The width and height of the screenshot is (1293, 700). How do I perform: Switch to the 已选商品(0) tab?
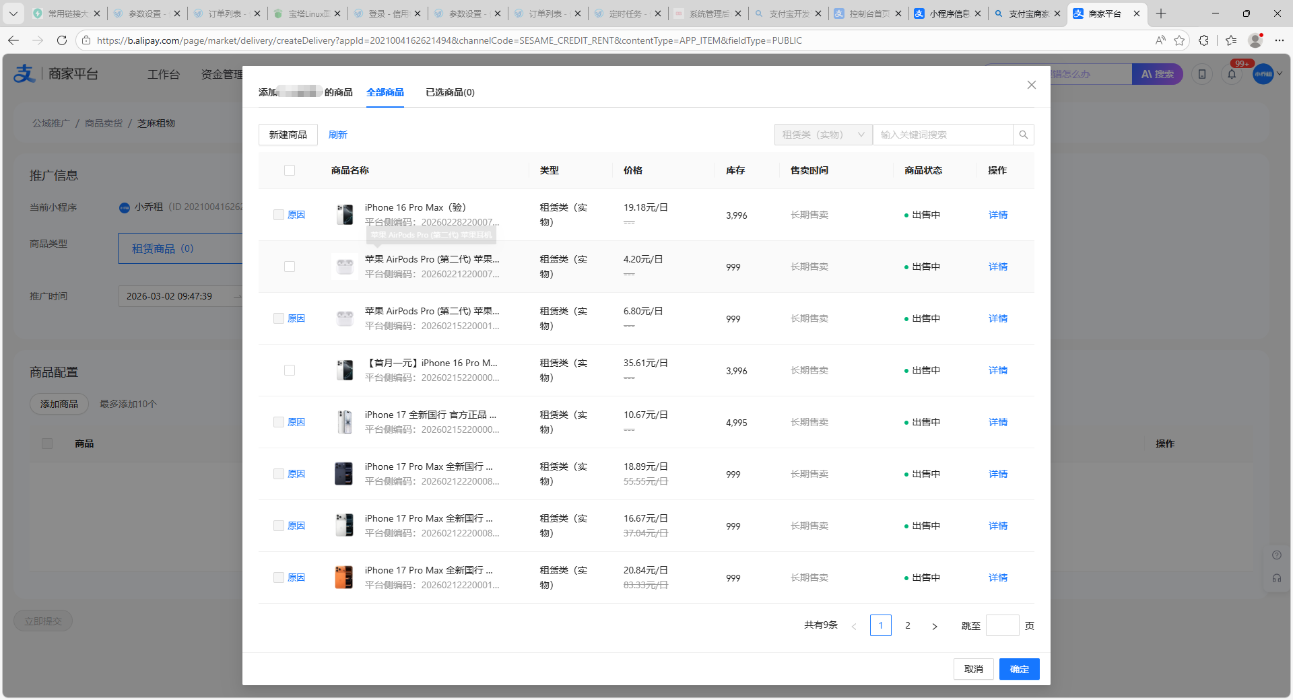pos(450,92)
